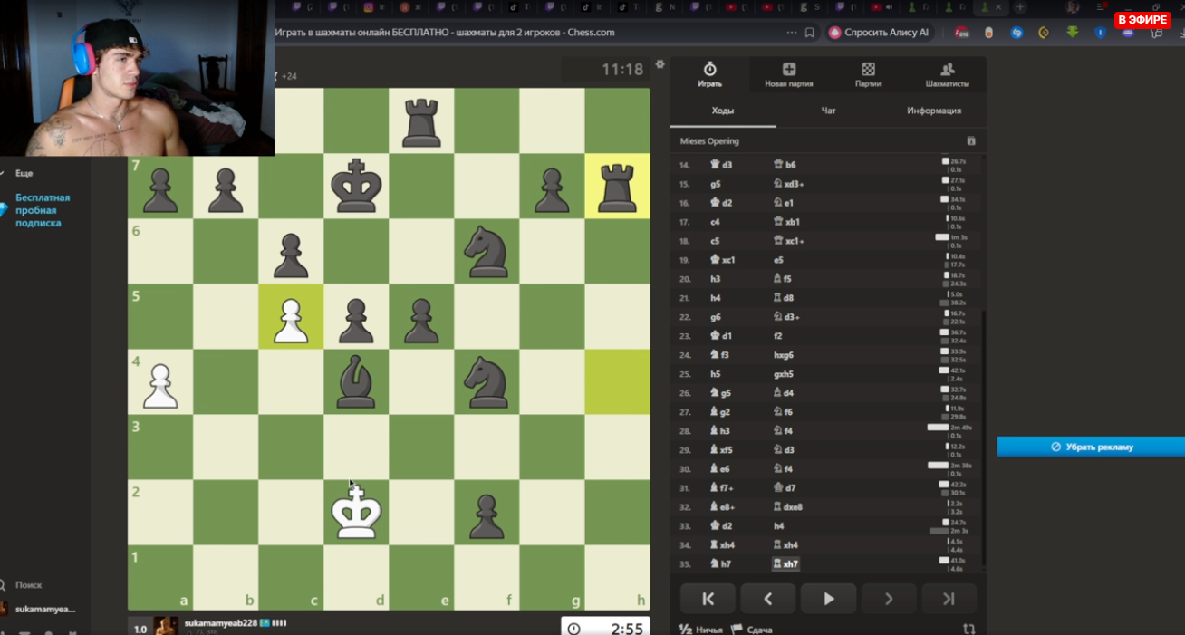Switch to the Чат tab
This screenshot has width=1185, height=635.
pyautogui.click(x=828, y=111)
